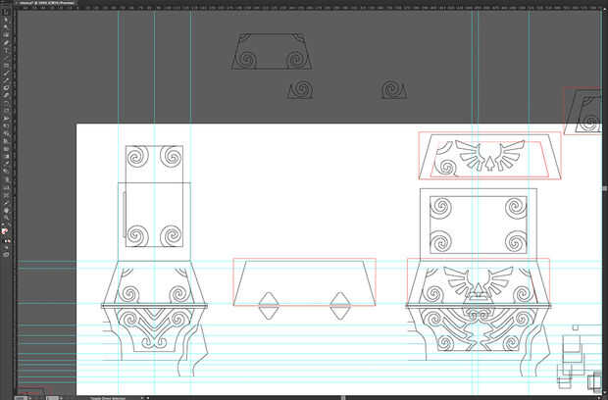Select the Line Segment tool
This screenshot has height=400, width=608.
click(x=6, y=58)
